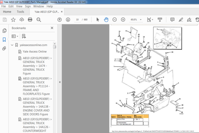
Task: Activate the Hand pan tool
Action: tap(106, 20)
